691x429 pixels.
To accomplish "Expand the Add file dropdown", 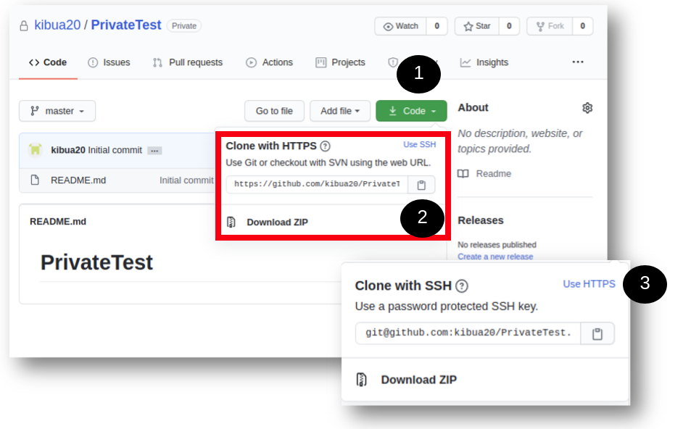I will (x=340, y=111).
